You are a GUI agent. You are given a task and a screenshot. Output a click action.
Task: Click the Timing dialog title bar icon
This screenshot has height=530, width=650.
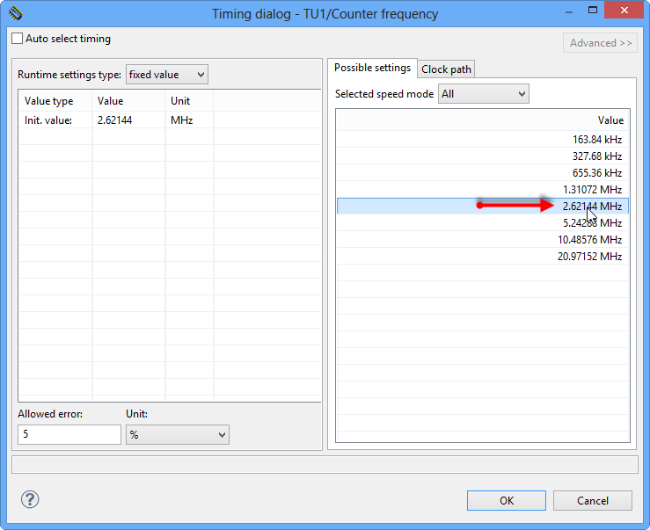[x=15, y=14]
